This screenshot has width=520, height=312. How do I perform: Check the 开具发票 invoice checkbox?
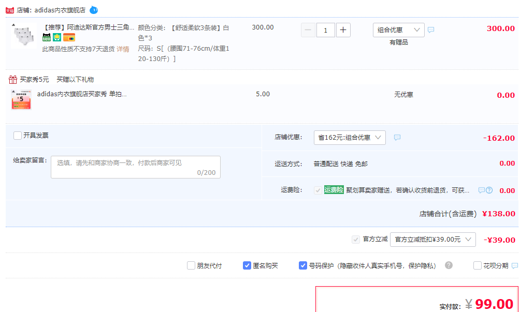click(18, 136)
